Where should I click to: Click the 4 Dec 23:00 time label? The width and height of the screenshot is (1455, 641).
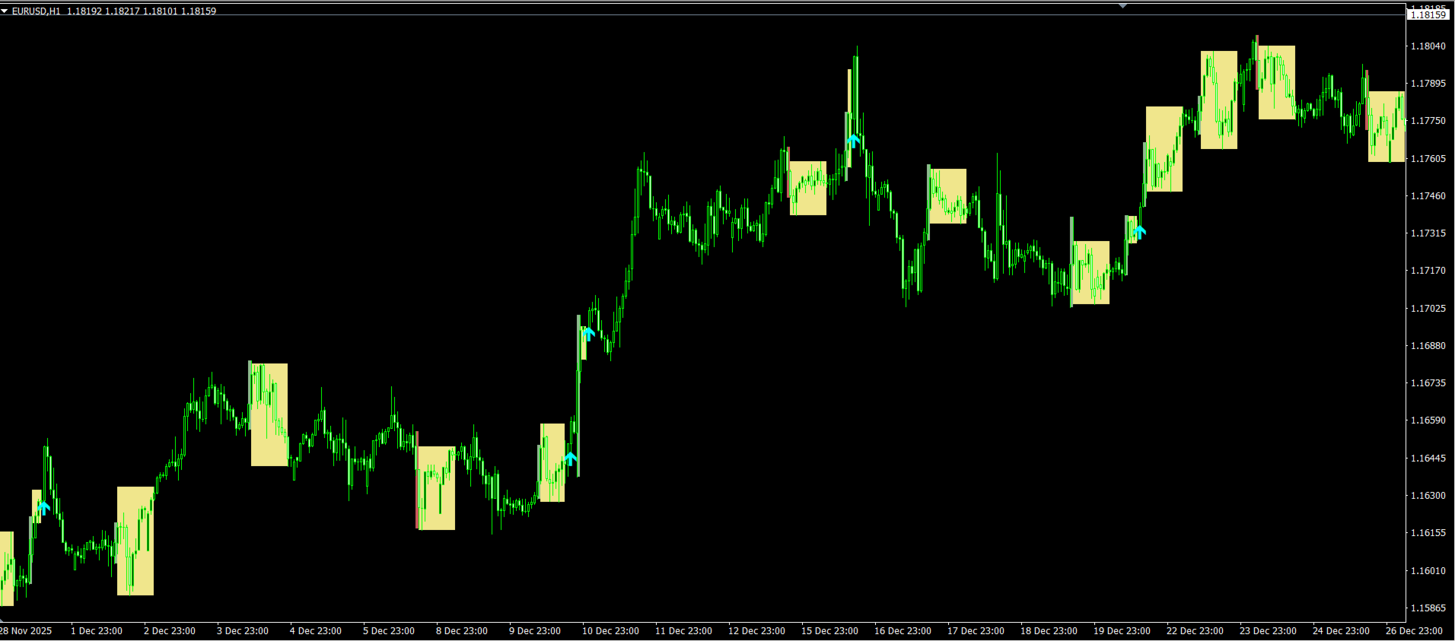(316, 631)
